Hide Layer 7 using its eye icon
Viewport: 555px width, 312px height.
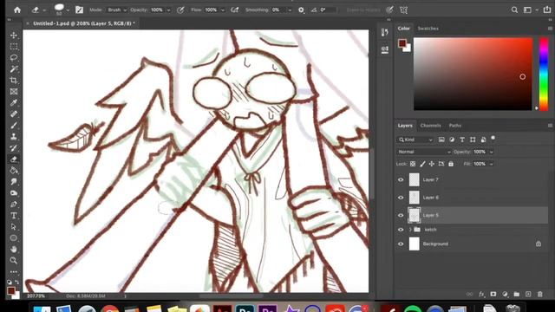coord(401,179)
